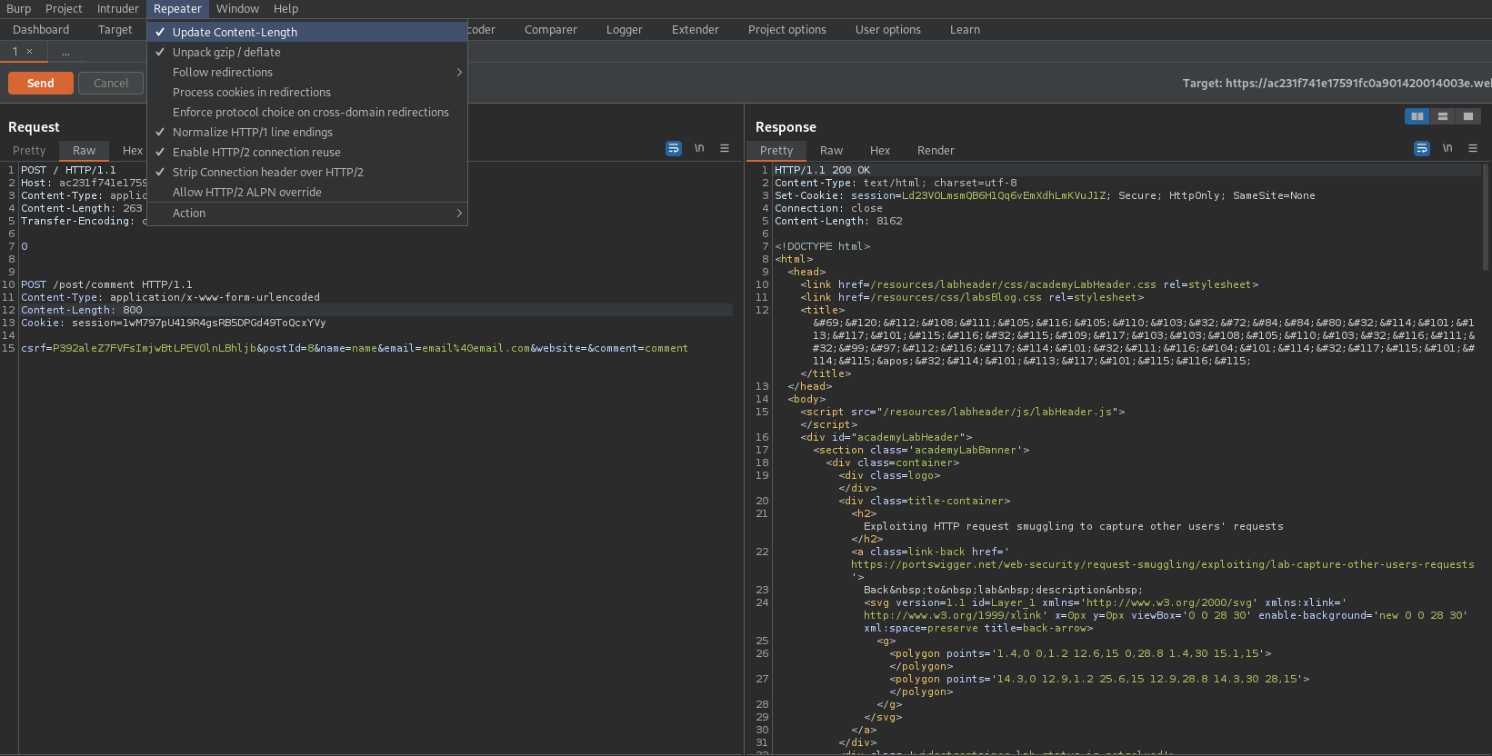This screenshot has height=756, width=1492.
Task: Open the Learn tab
Action: 965,29
